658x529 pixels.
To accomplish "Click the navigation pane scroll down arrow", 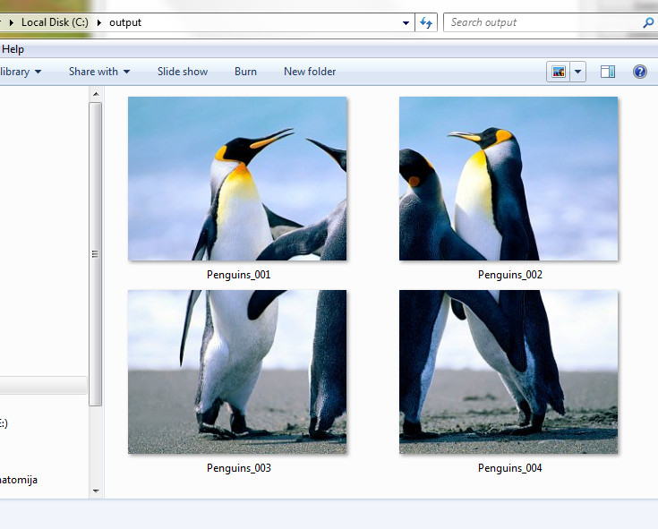I will 95,490.
